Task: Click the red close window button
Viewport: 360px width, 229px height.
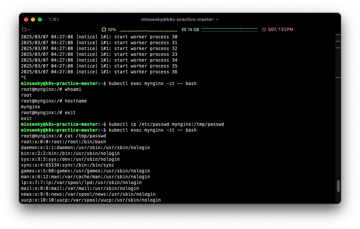Action: tap(26, 20)
